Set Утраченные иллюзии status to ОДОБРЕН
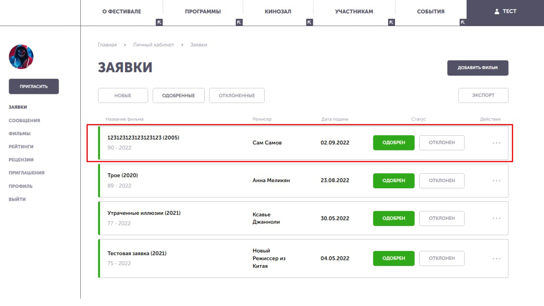544x306 pixels. coord(394,218)
